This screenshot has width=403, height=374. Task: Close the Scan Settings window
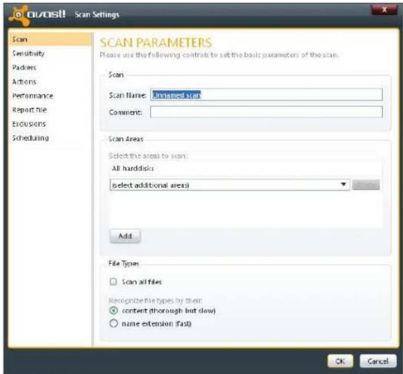[x=384, y=10]
